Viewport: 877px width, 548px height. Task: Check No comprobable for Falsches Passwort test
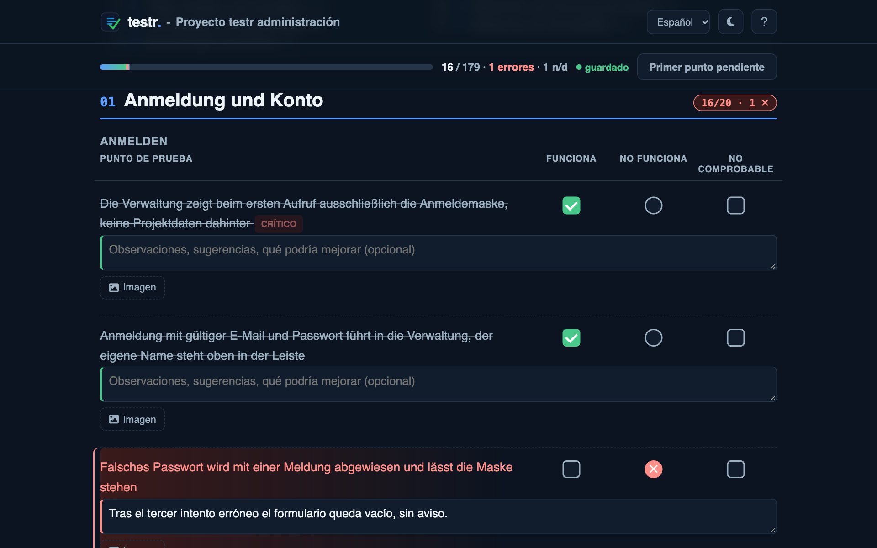(x=735, y=469)
